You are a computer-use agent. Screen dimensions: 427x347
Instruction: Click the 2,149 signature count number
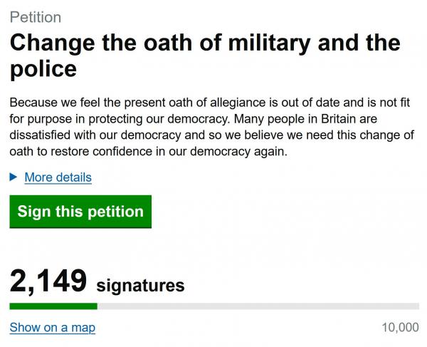point(48,281)
